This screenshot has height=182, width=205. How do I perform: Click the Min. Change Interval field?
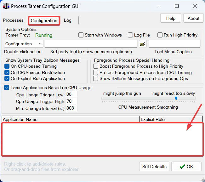(71, 108)
